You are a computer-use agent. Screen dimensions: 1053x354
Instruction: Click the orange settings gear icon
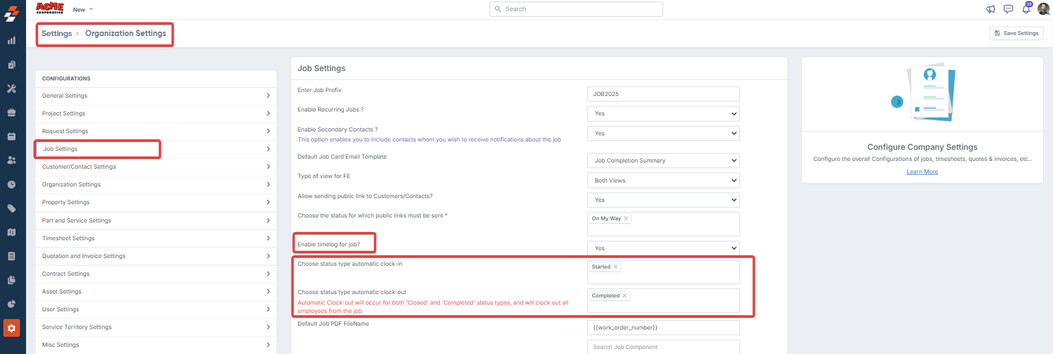point(12,328)
